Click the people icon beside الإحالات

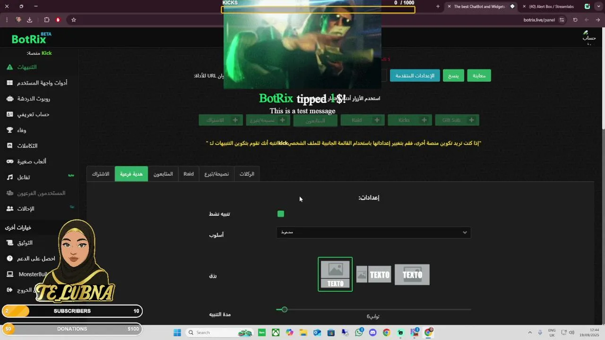pos(10,208)
